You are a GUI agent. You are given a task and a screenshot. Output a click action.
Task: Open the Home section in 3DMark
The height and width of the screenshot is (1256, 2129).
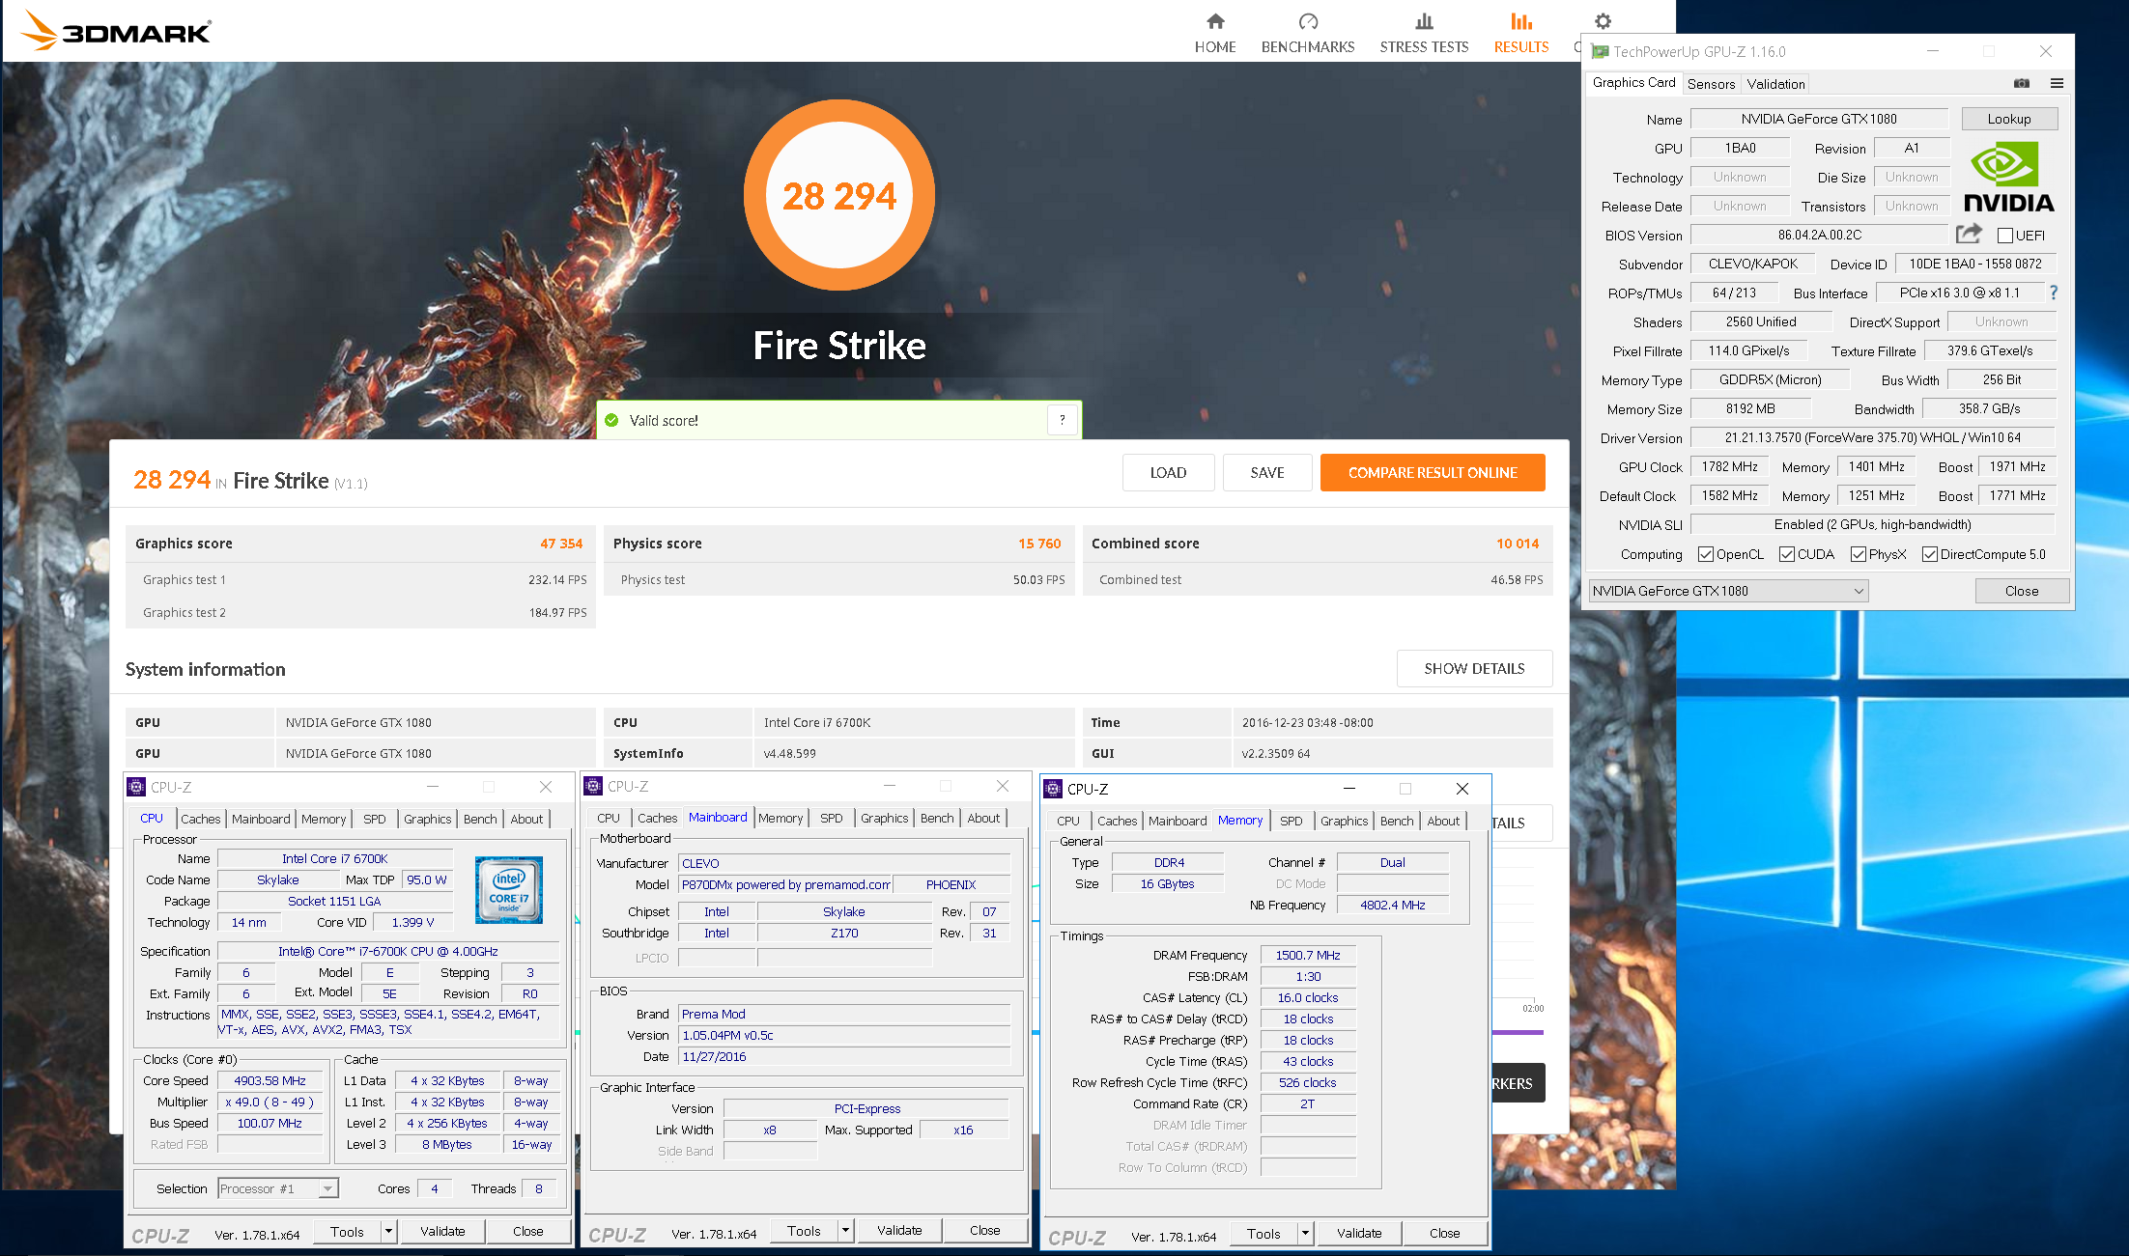(1215, 33)
